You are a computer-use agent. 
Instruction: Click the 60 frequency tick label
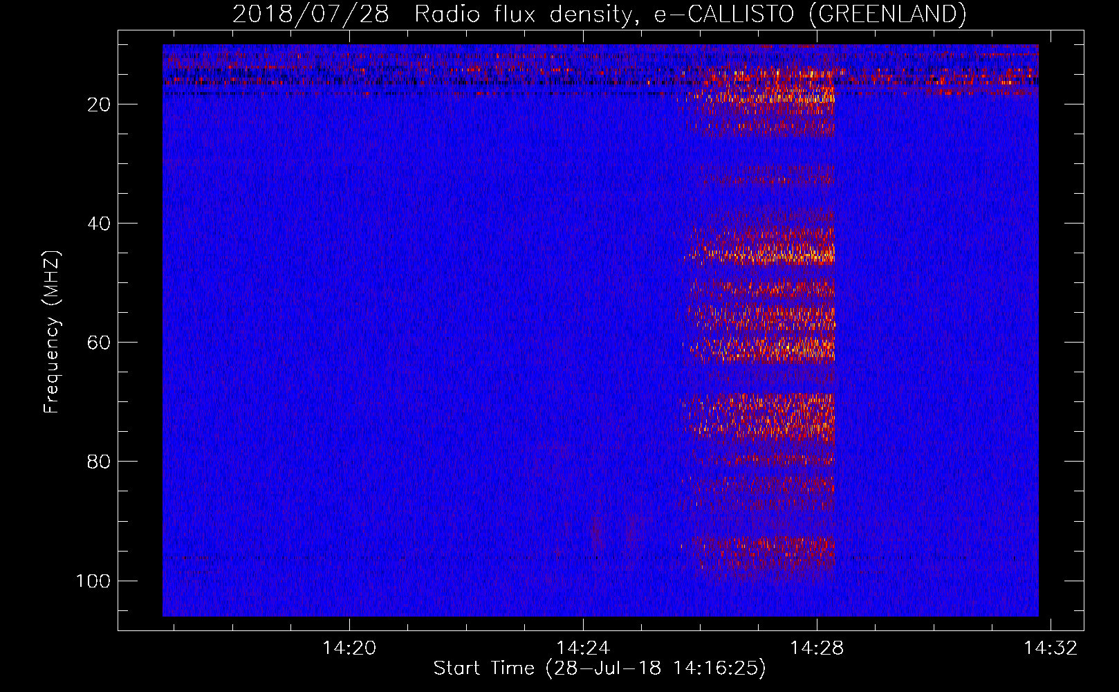click(x=99, y=343)
